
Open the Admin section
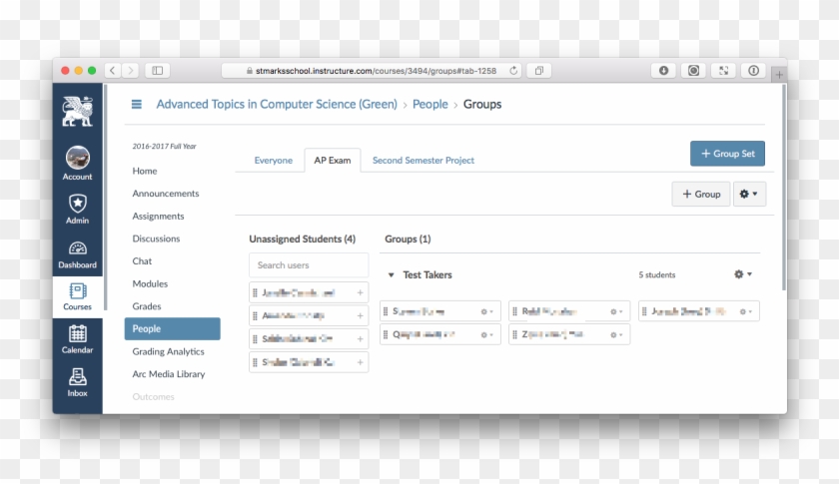tap(78, 209)
